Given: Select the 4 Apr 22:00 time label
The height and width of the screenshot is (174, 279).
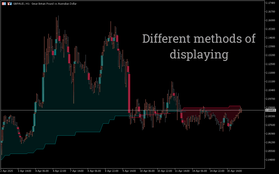Looking at the screenshot, I should pyautogui.click(x=59, y=171).
